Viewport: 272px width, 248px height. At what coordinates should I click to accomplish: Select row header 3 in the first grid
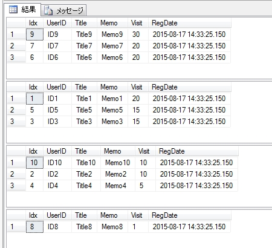coord(16,57)
